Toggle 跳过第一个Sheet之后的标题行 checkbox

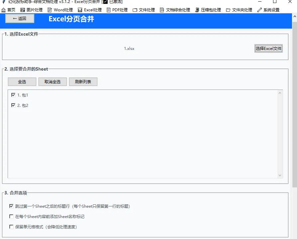[x=11, y=206]
